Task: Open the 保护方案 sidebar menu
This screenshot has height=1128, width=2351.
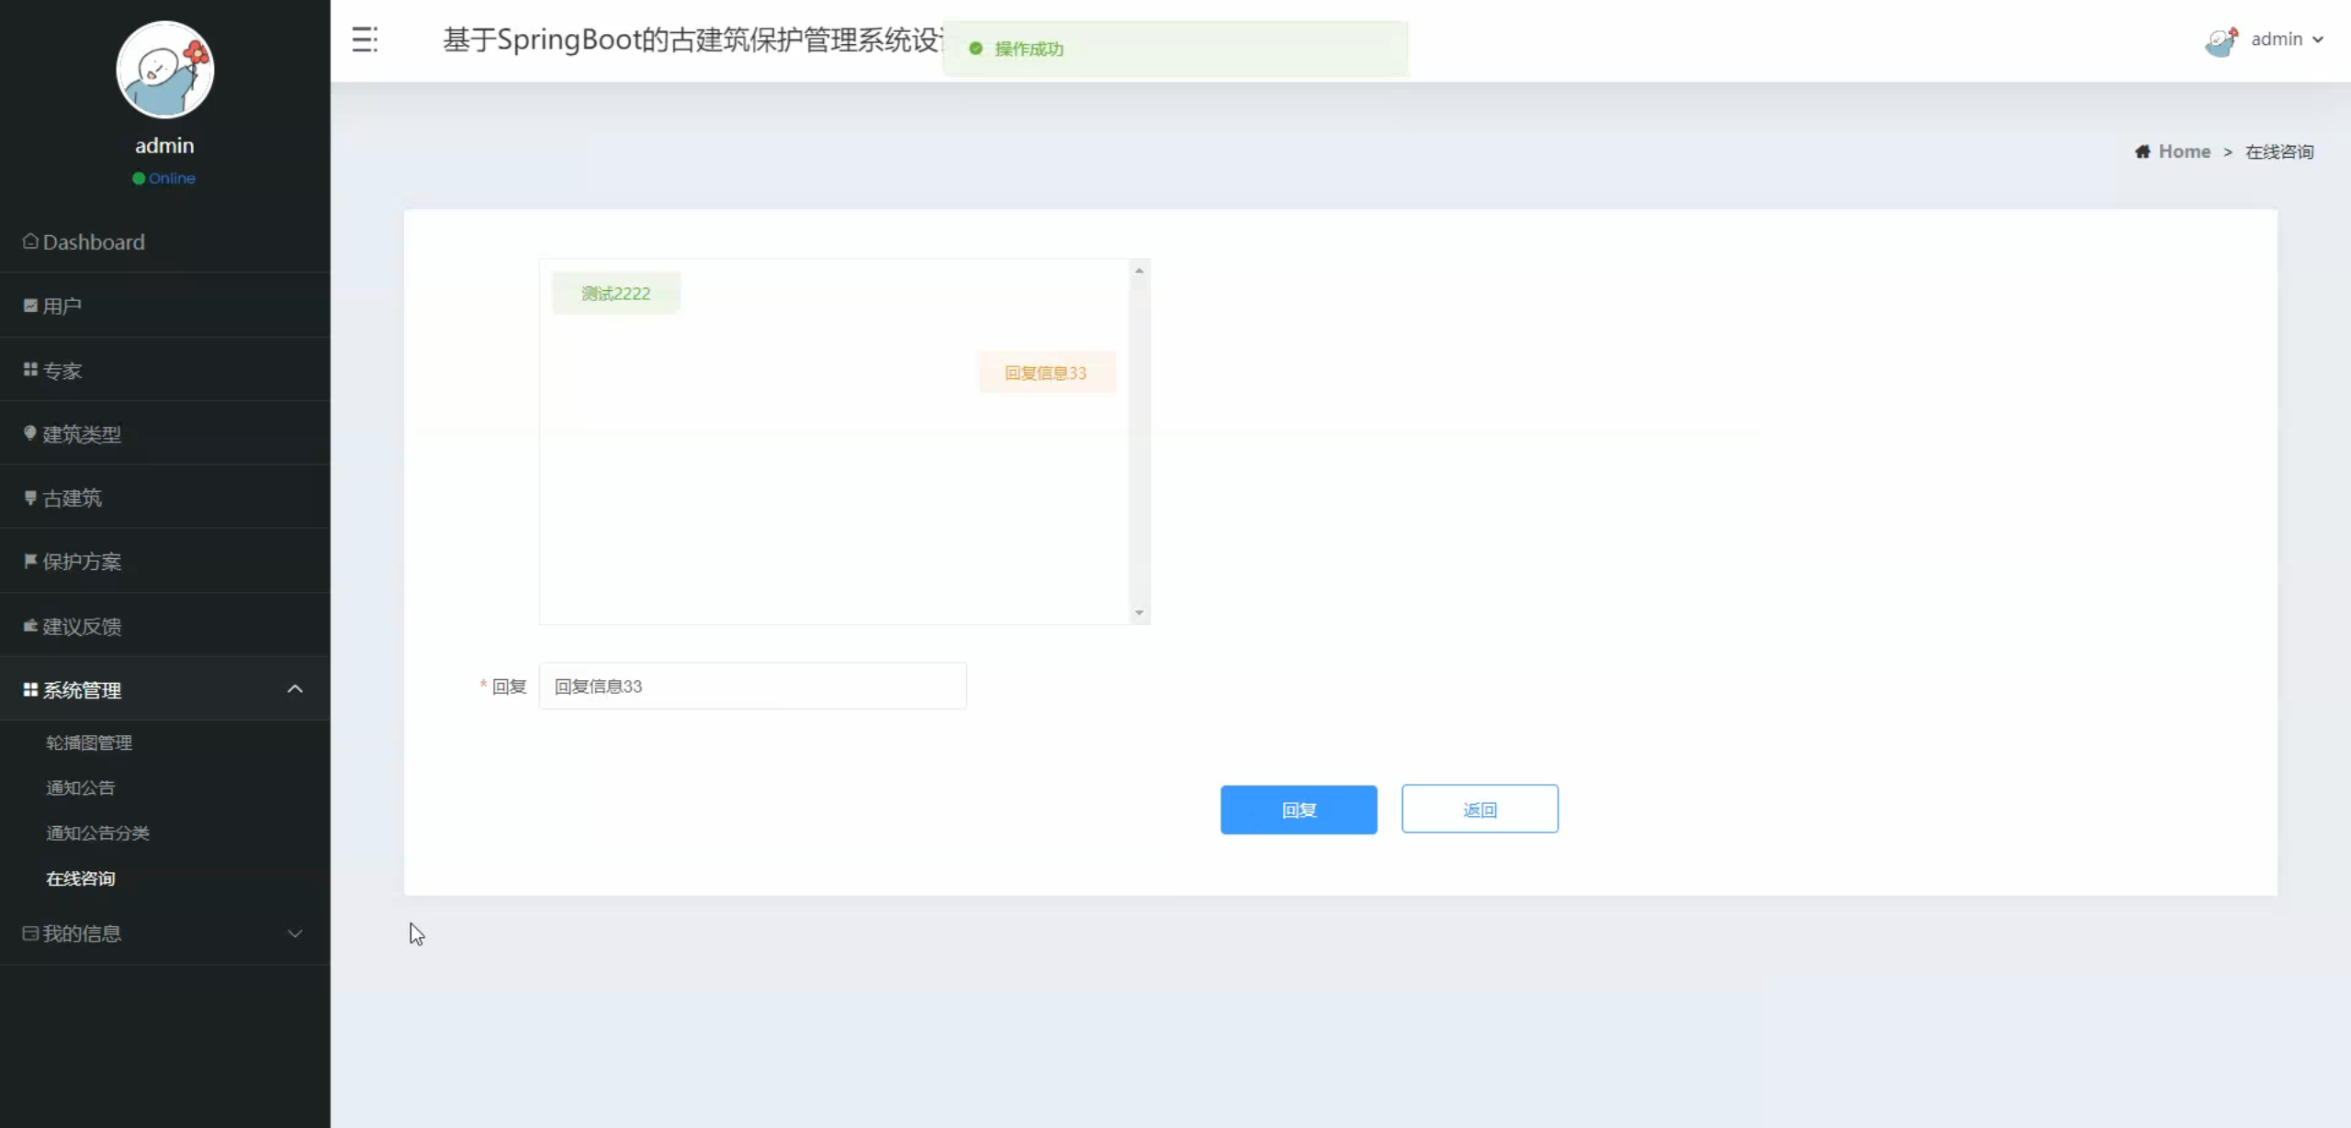Action: coord(82,561)
